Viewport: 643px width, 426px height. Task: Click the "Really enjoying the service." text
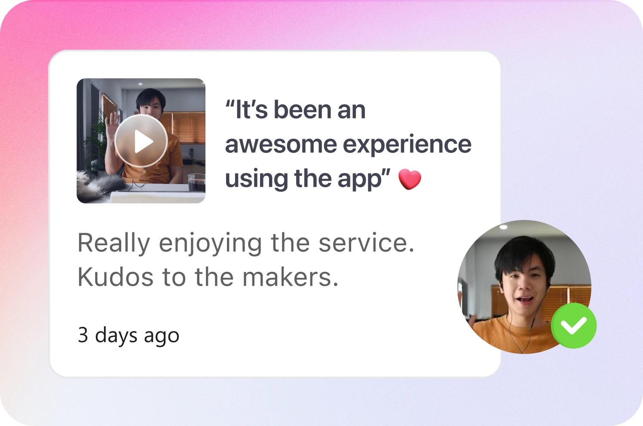246,243
